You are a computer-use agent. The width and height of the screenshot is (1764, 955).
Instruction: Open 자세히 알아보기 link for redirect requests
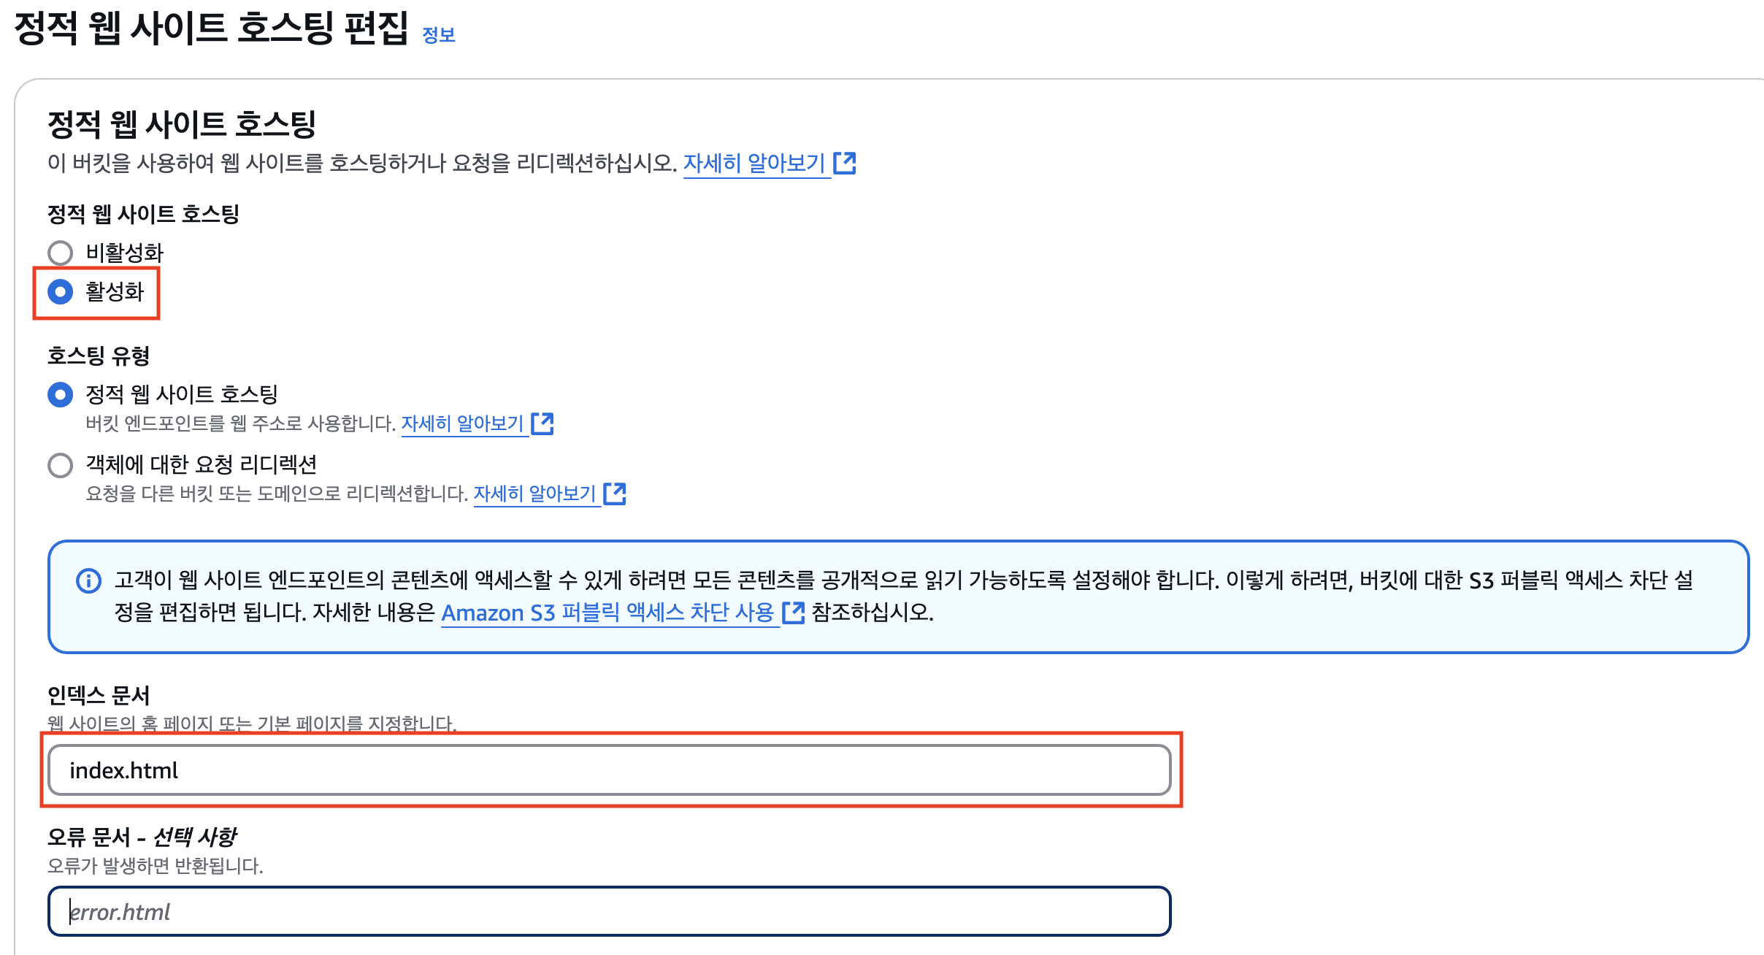[534, 494]
